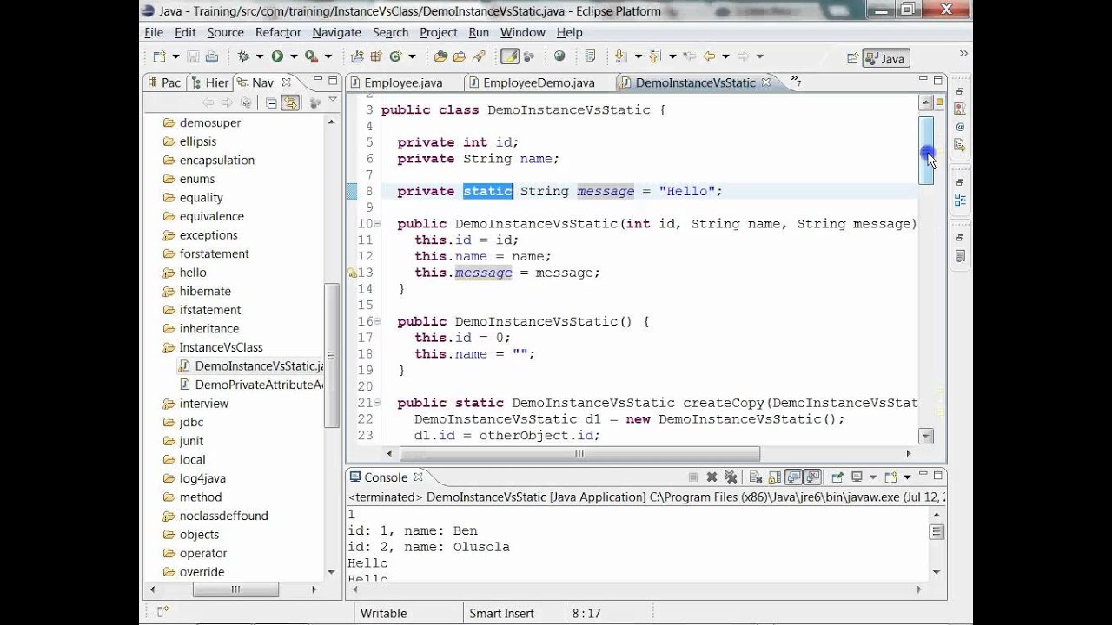Click the Open Type icon
The width and height of the screenshot is (1112, 625).
pyautogui.click(x=440, y=56)
